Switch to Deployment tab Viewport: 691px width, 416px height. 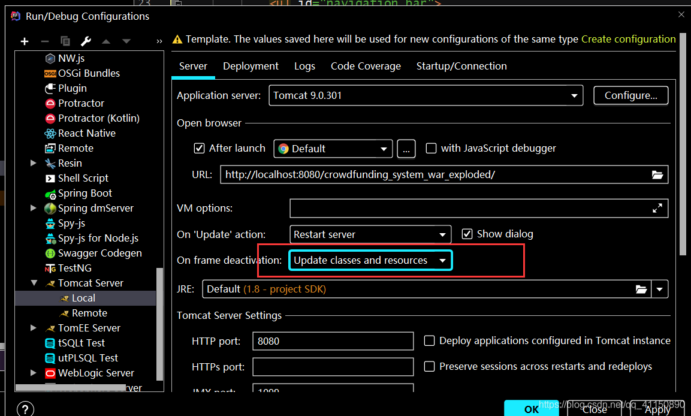point(251,66)
